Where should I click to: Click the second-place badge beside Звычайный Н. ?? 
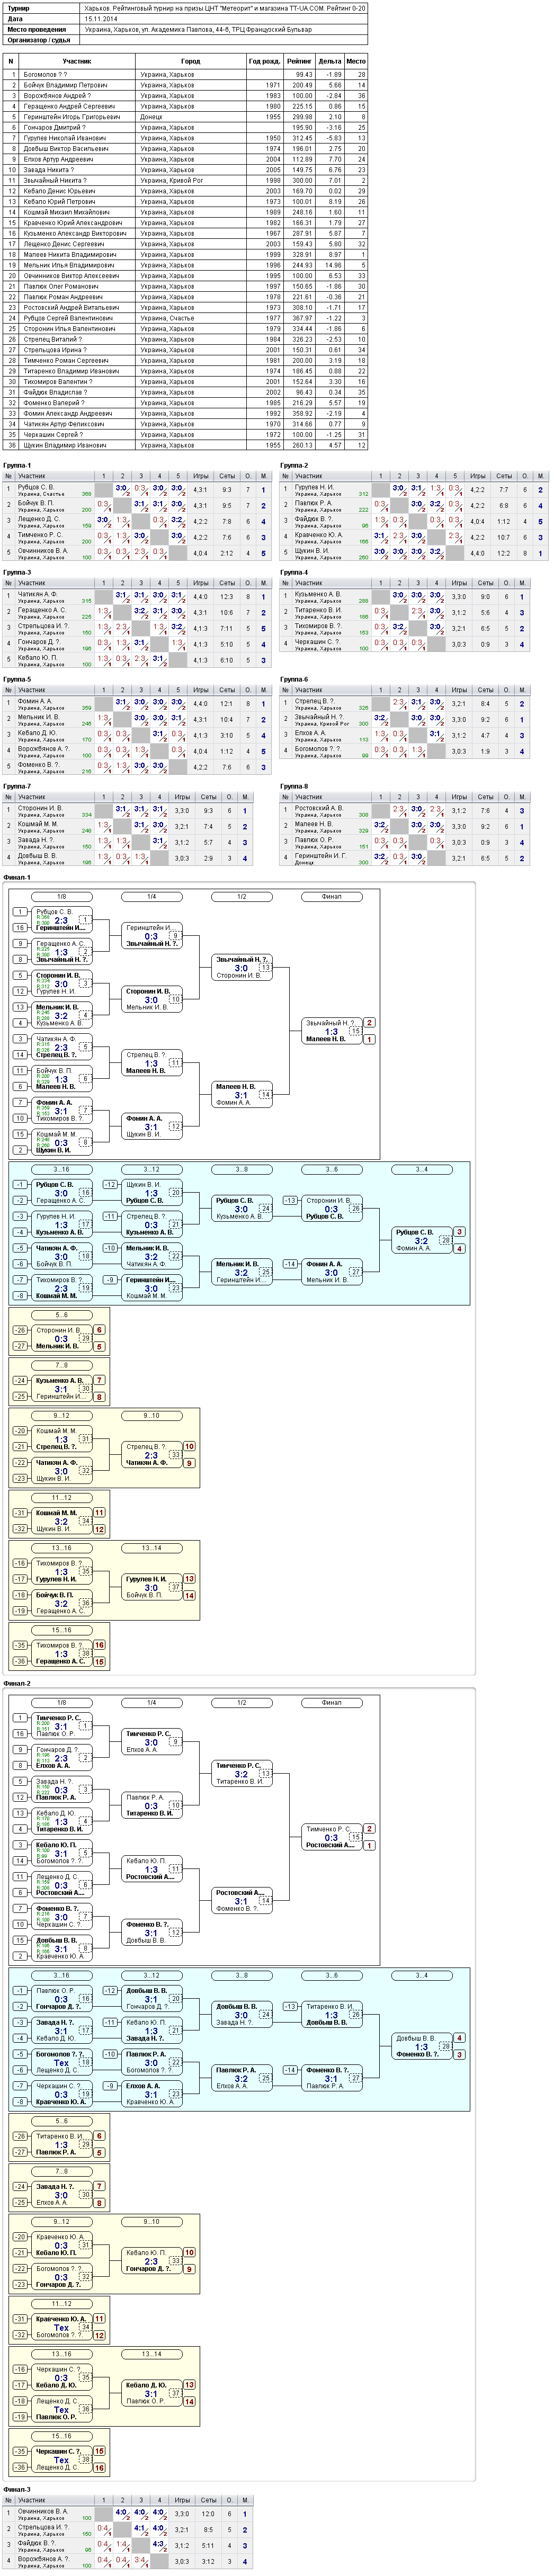[369, 1023]
